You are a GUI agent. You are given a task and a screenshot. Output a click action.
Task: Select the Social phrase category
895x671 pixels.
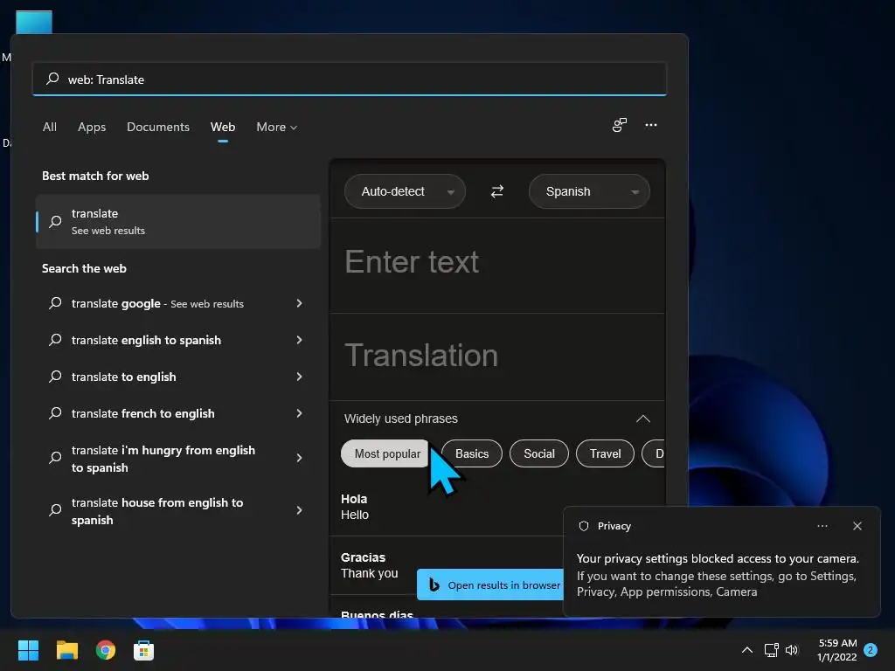coord(538,453)
